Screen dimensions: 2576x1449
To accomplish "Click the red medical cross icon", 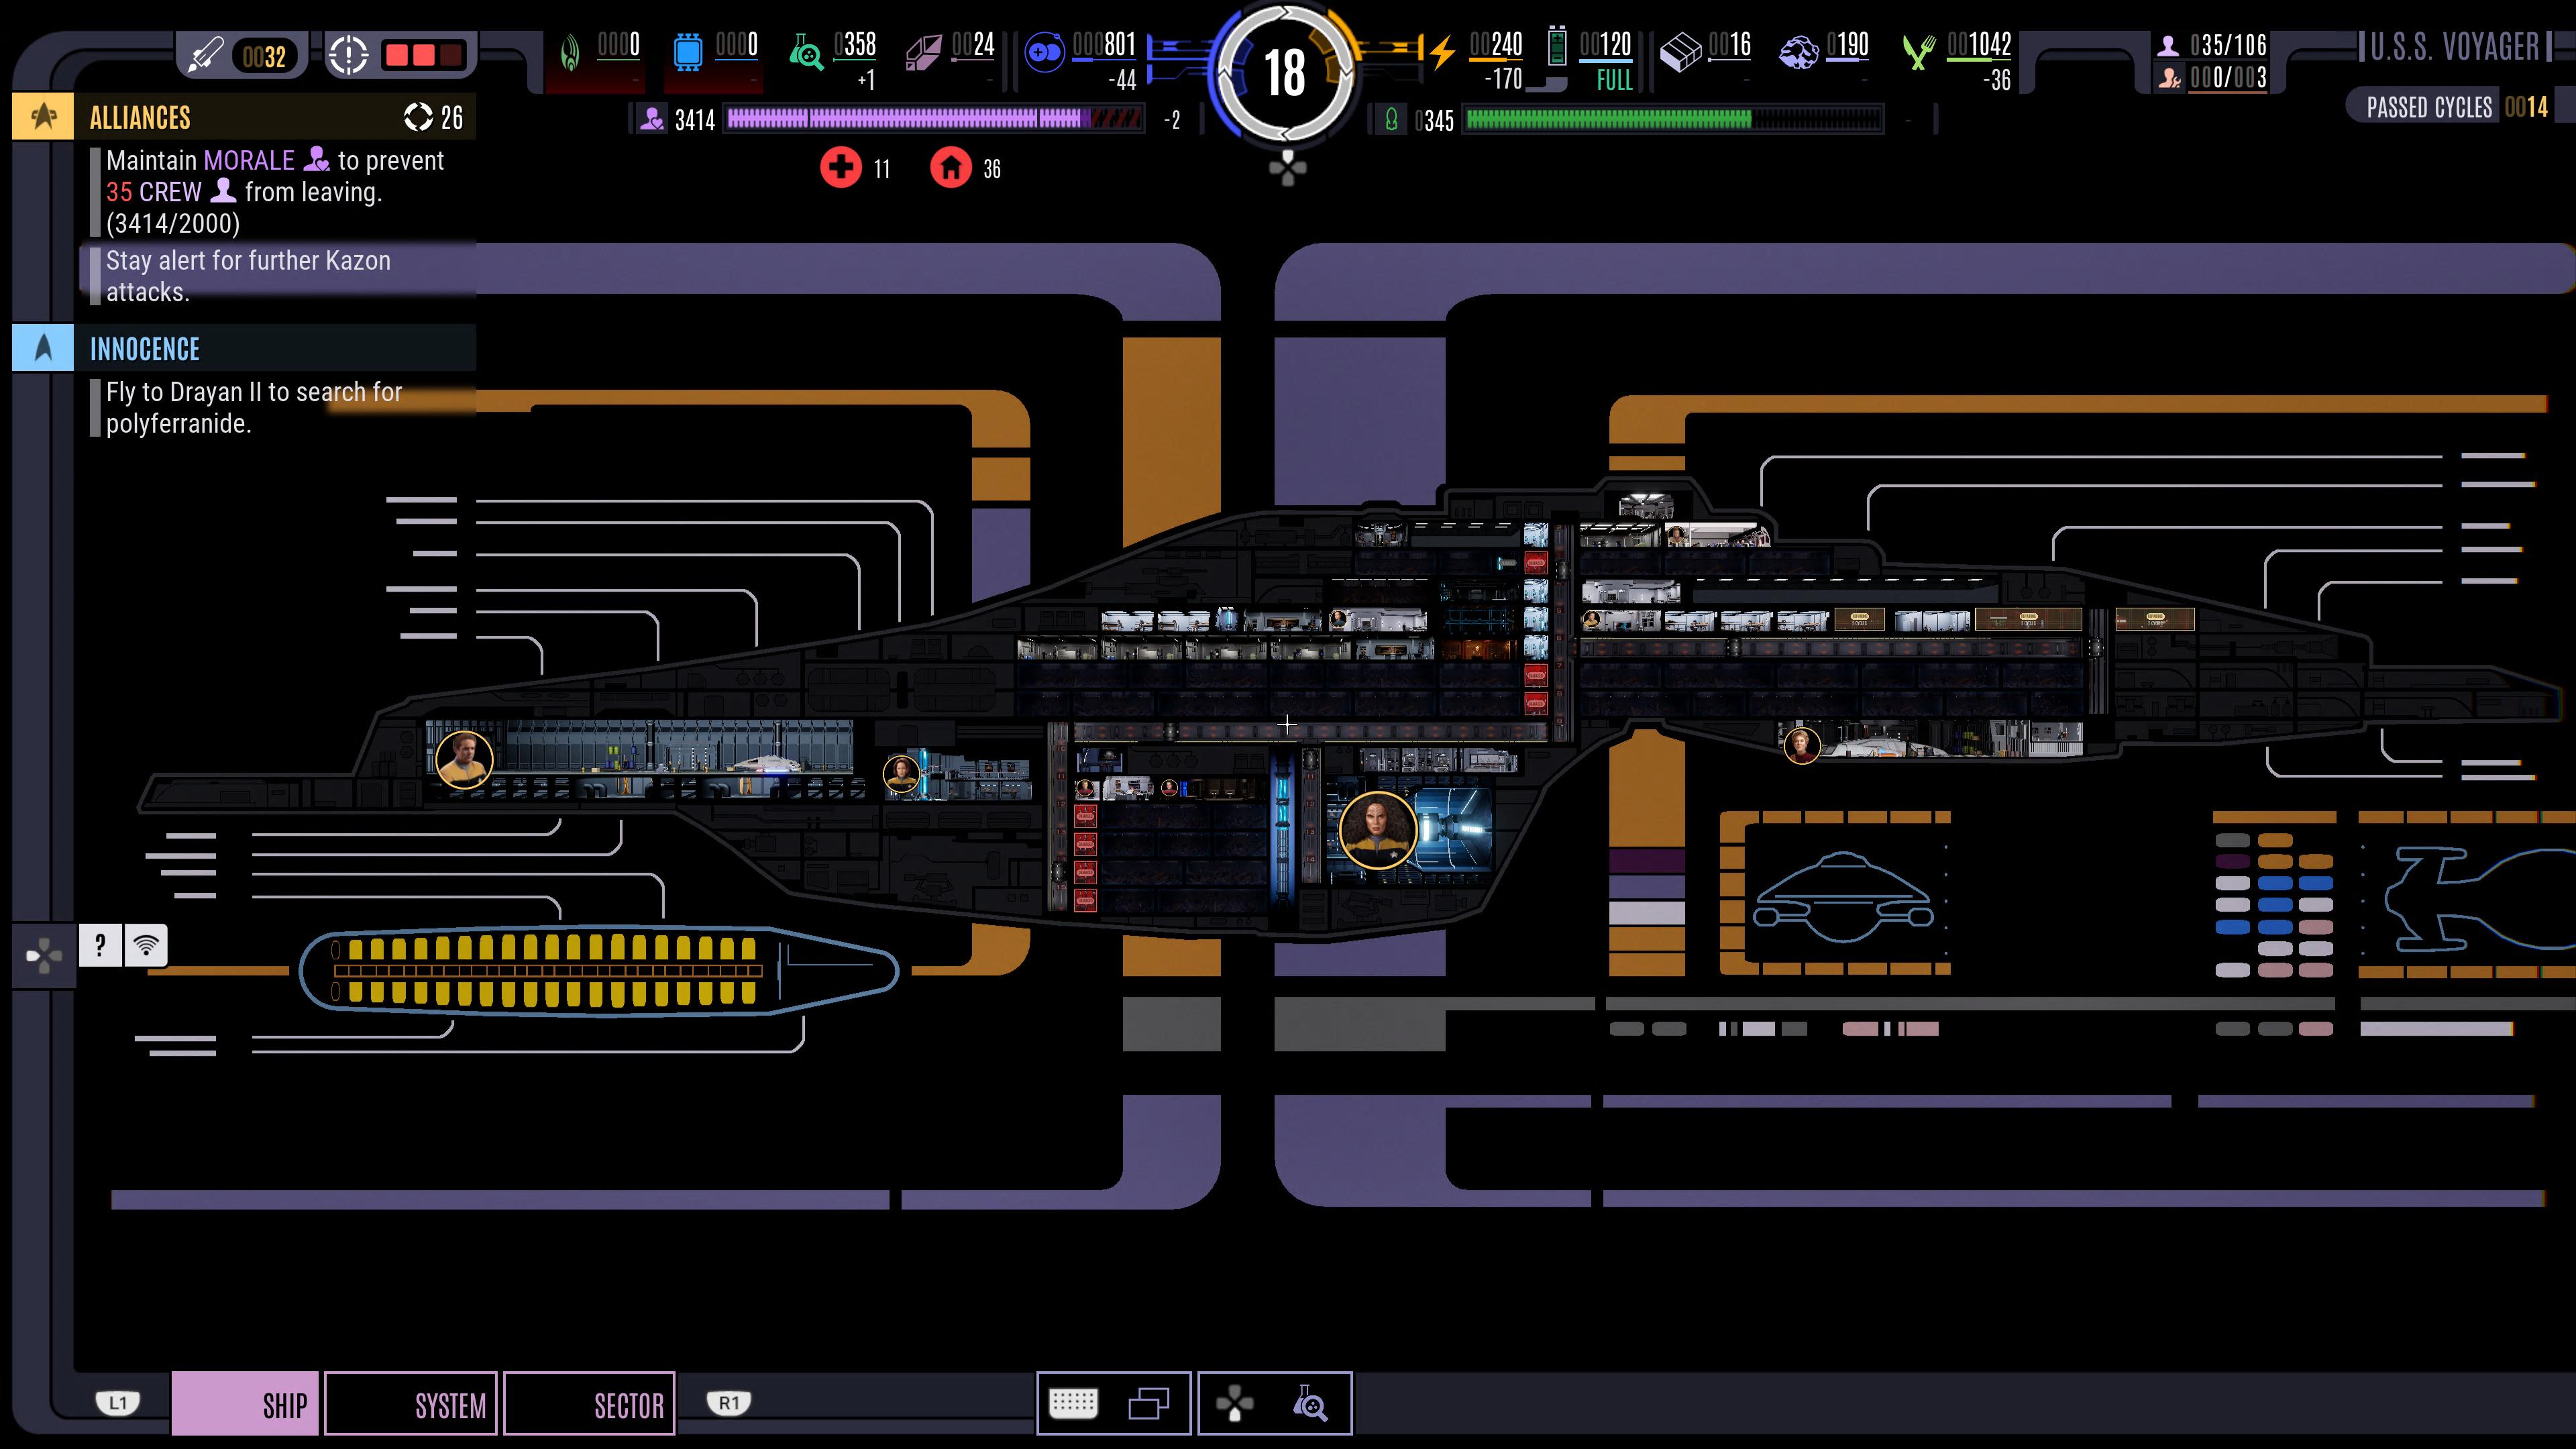I will (840, 167).
